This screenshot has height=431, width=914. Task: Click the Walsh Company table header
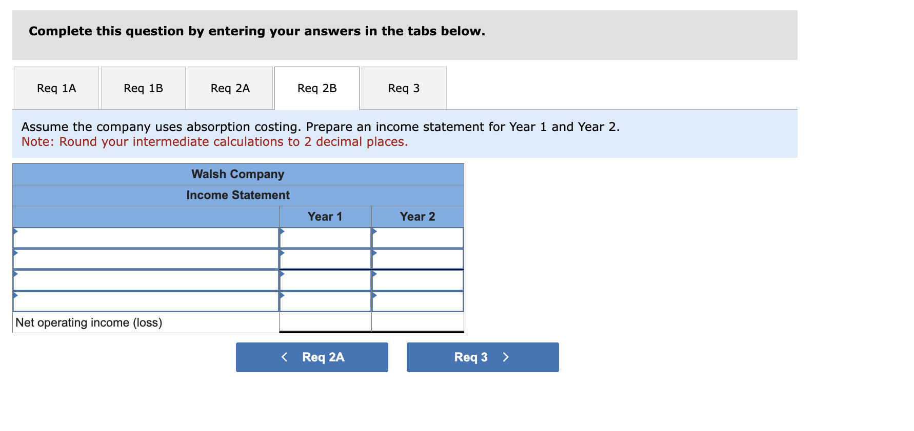click(237, 174)
